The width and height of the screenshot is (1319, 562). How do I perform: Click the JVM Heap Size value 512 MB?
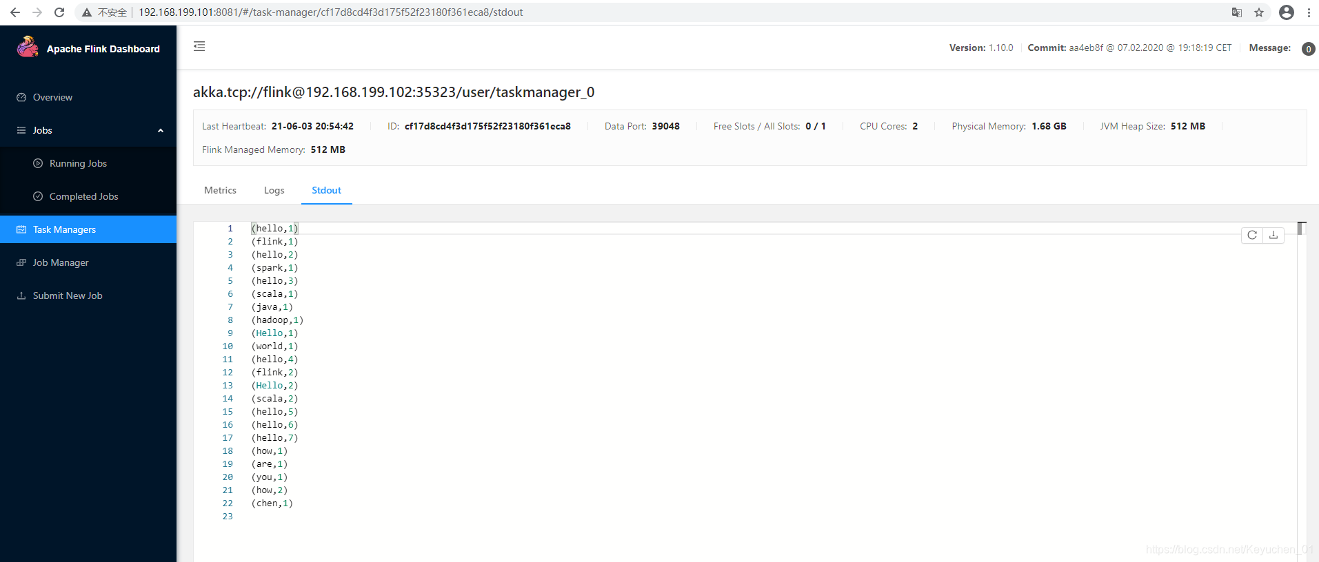click(1188, 126)
